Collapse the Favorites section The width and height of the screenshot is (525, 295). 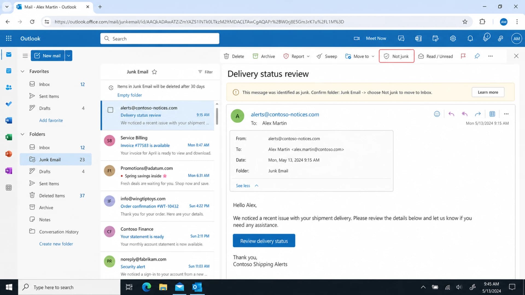[x=22, y=71]
